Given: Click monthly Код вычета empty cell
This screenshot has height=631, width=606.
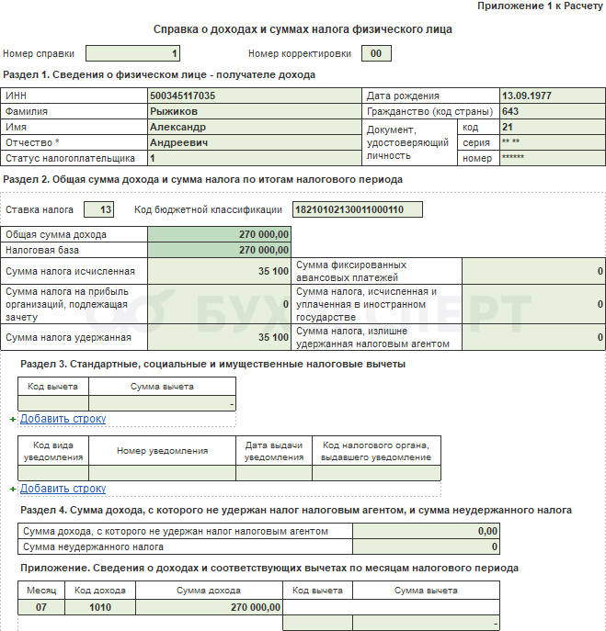Looking at the screenshot, I should point(317,623).
